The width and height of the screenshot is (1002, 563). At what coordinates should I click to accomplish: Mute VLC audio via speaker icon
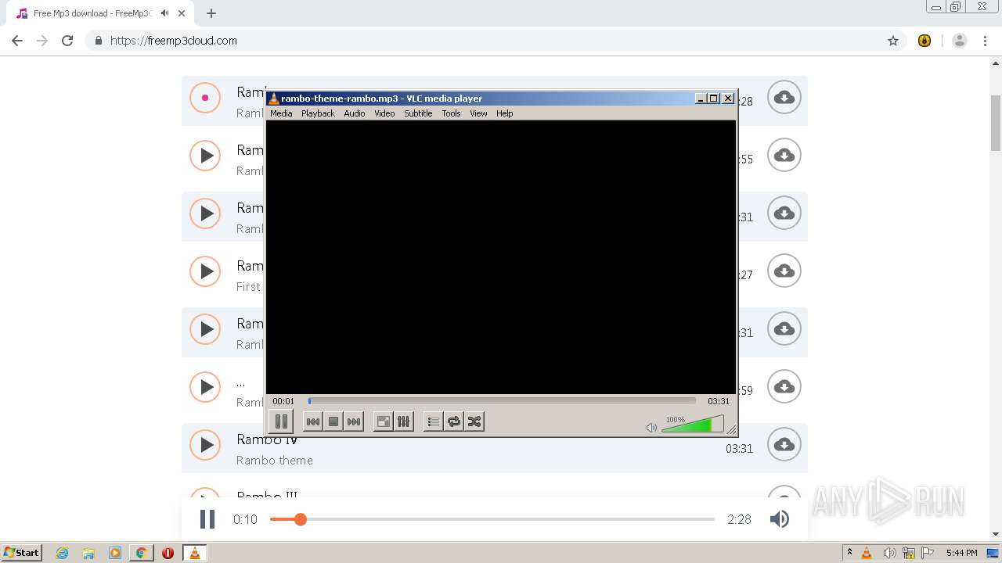pos(651,427)
